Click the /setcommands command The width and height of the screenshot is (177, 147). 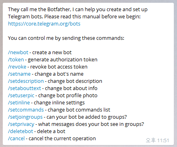point(26,110)
